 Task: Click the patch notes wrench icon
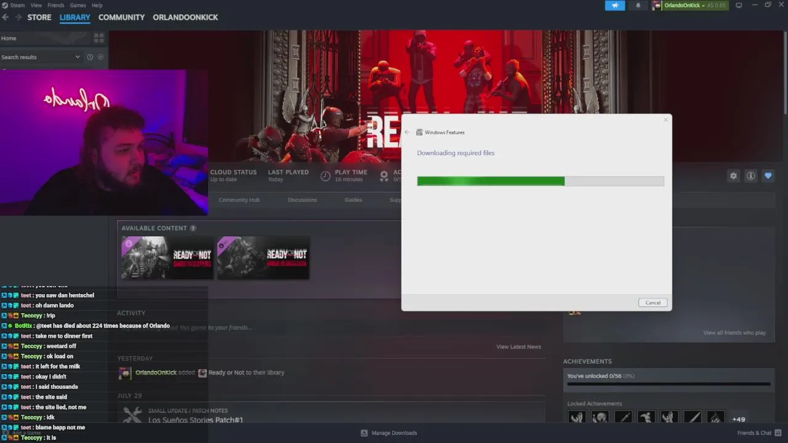pyautogui.click(x=132, y=415)
